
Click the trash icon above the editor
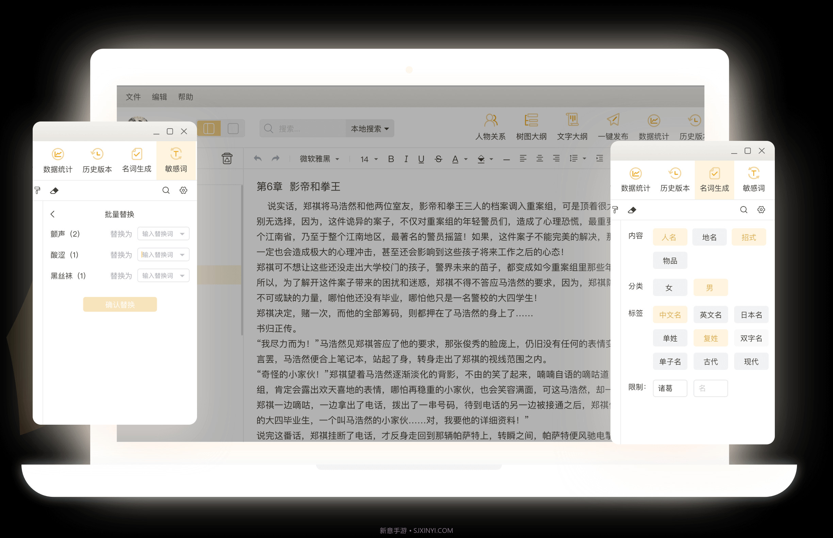coord(227,159)
